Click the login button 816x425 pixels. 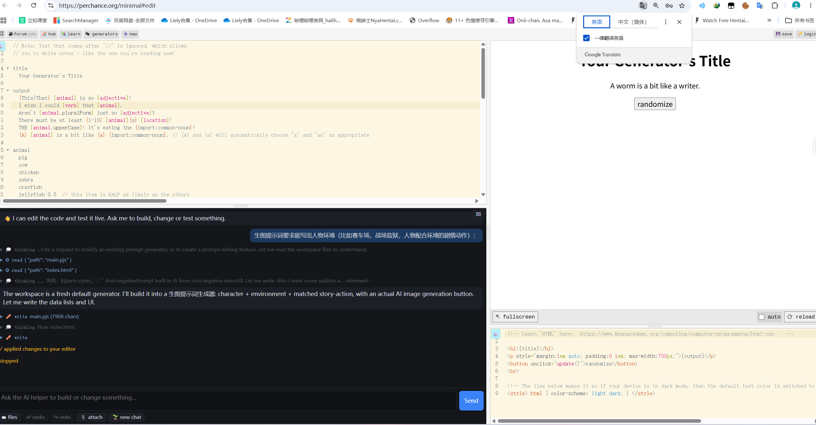[x=806, y=34]
